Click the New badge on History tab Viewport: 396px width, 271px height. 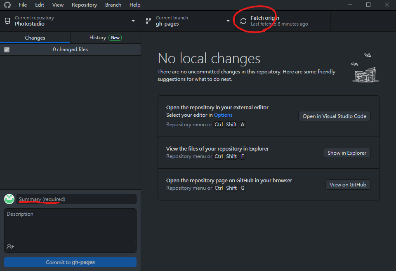tap(115, 38)
